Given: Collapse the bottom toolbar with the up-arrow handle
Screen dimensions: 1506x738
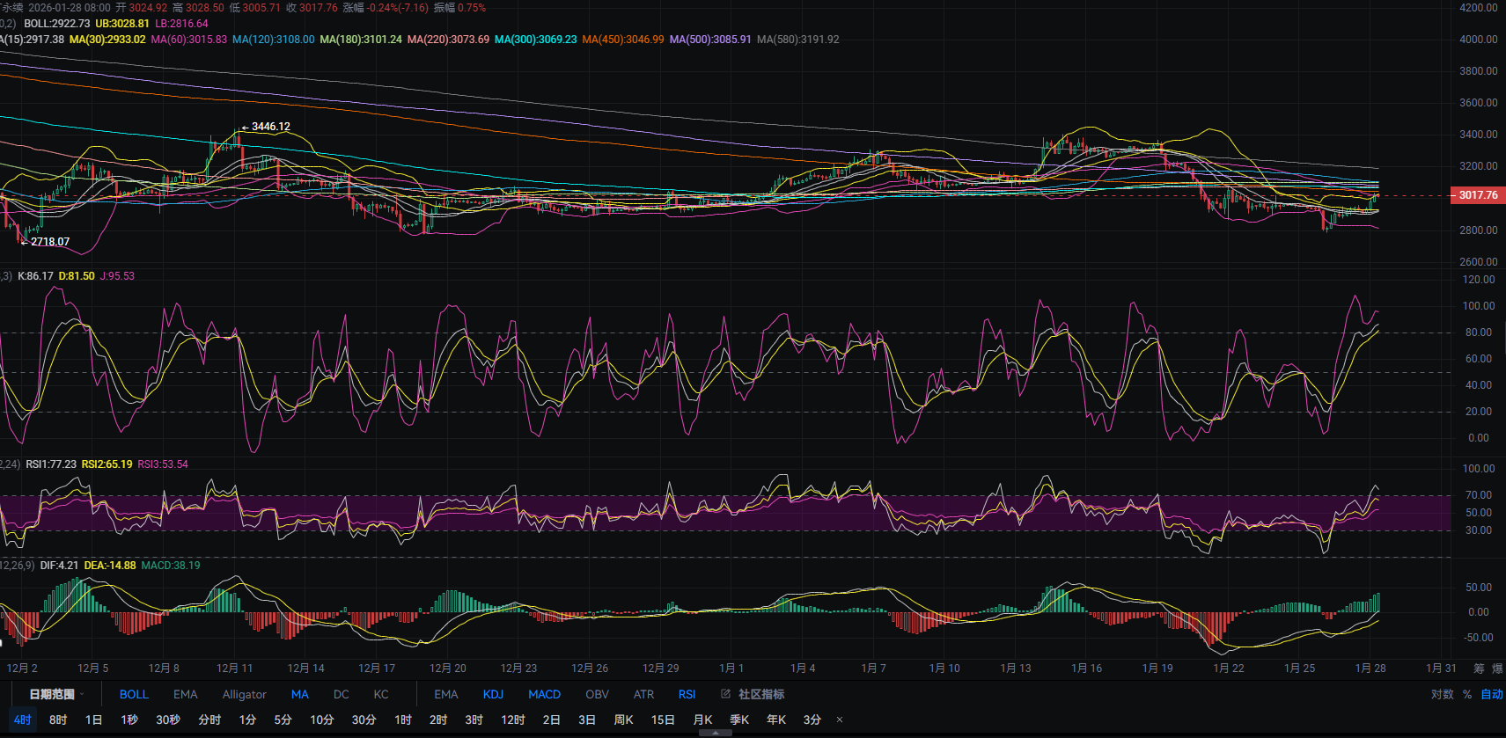Looking at the screenshot, I should point(716,732).
